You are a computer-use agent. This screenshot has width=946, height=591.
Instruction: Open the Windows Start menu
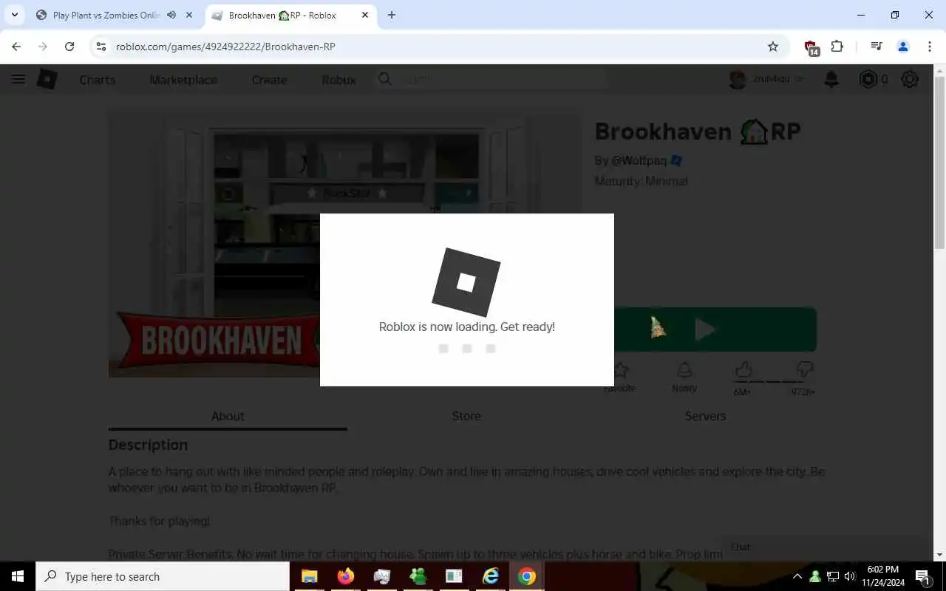coord(18,576)
